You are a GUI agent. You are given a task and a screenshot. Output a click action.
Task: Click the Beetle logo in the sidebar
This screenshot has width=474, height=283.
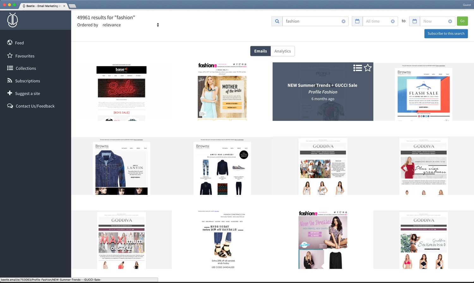pos(12,20)
